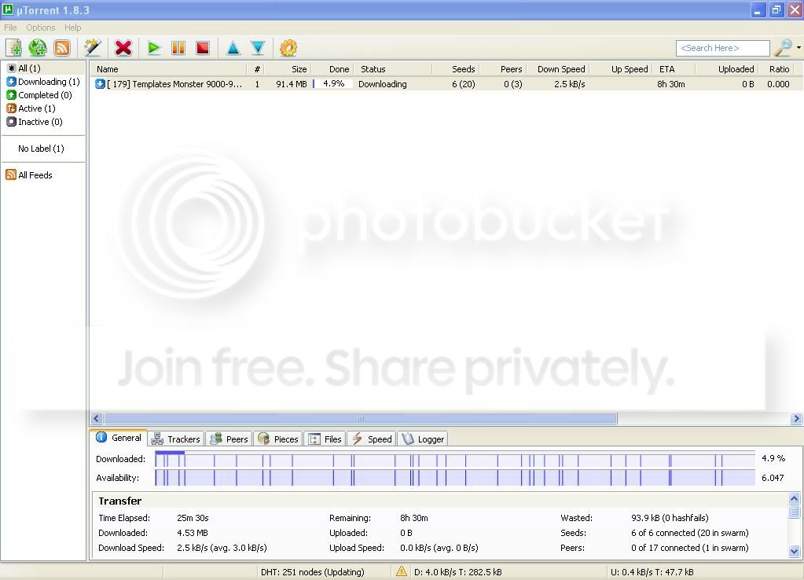
Task: Sort by Ratio column header
Action: (776, 68)
